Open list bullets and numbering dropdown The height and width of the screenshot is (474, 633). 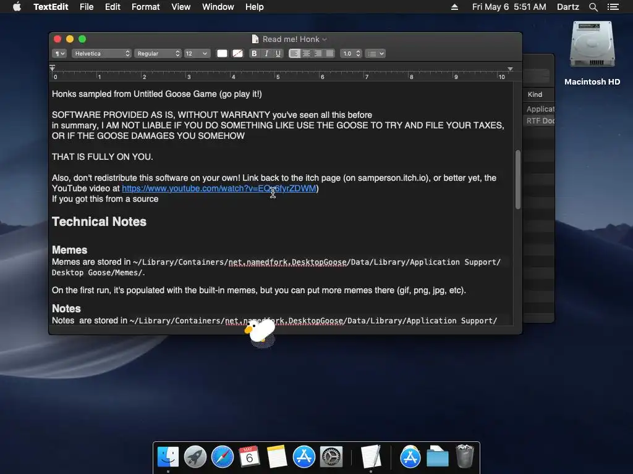375,53
